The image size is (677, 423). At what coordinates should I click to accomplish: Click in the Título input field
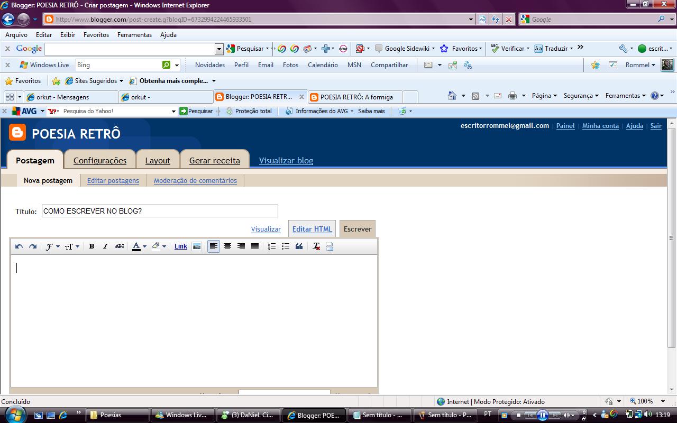tap(160, 211)
